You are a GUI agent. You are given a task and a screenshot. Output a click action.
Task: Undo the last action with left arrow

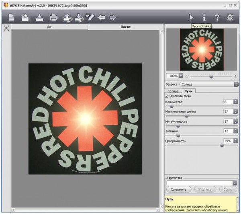pos(102,17)
